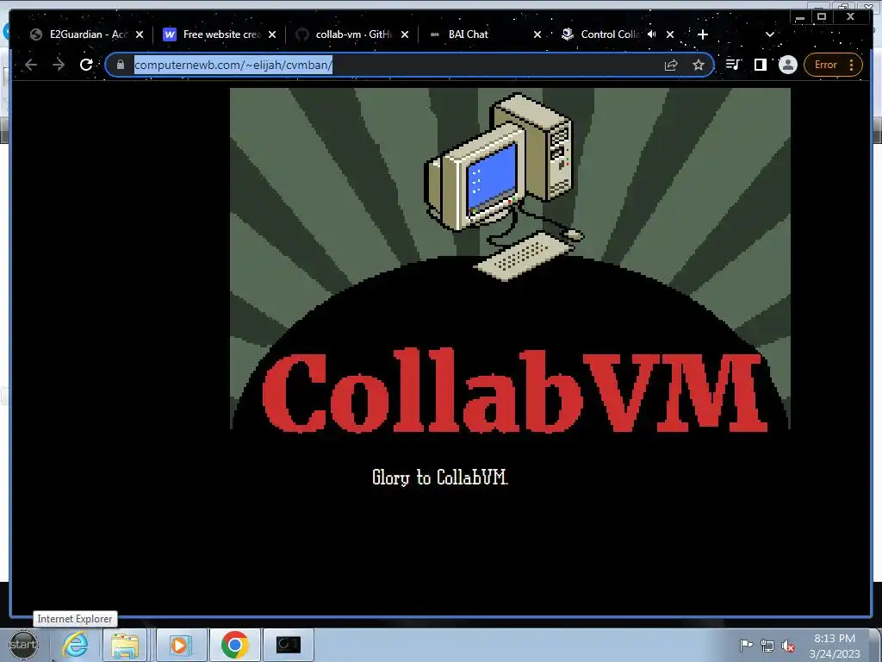The image size is (882, 662).
Task: Click the network tray icon
Action: [767, 645]
